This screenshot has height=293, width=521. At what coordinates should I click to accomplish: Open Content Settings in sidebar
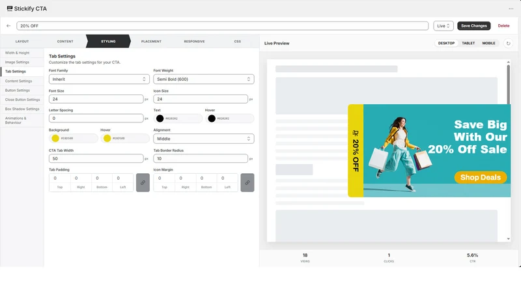pyautogui.click(x=22, y=81)
